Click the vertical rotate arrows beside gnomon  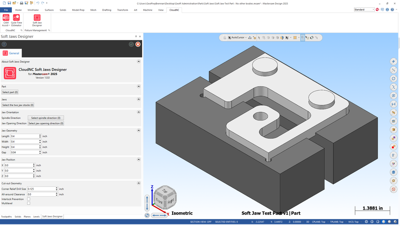147,203
